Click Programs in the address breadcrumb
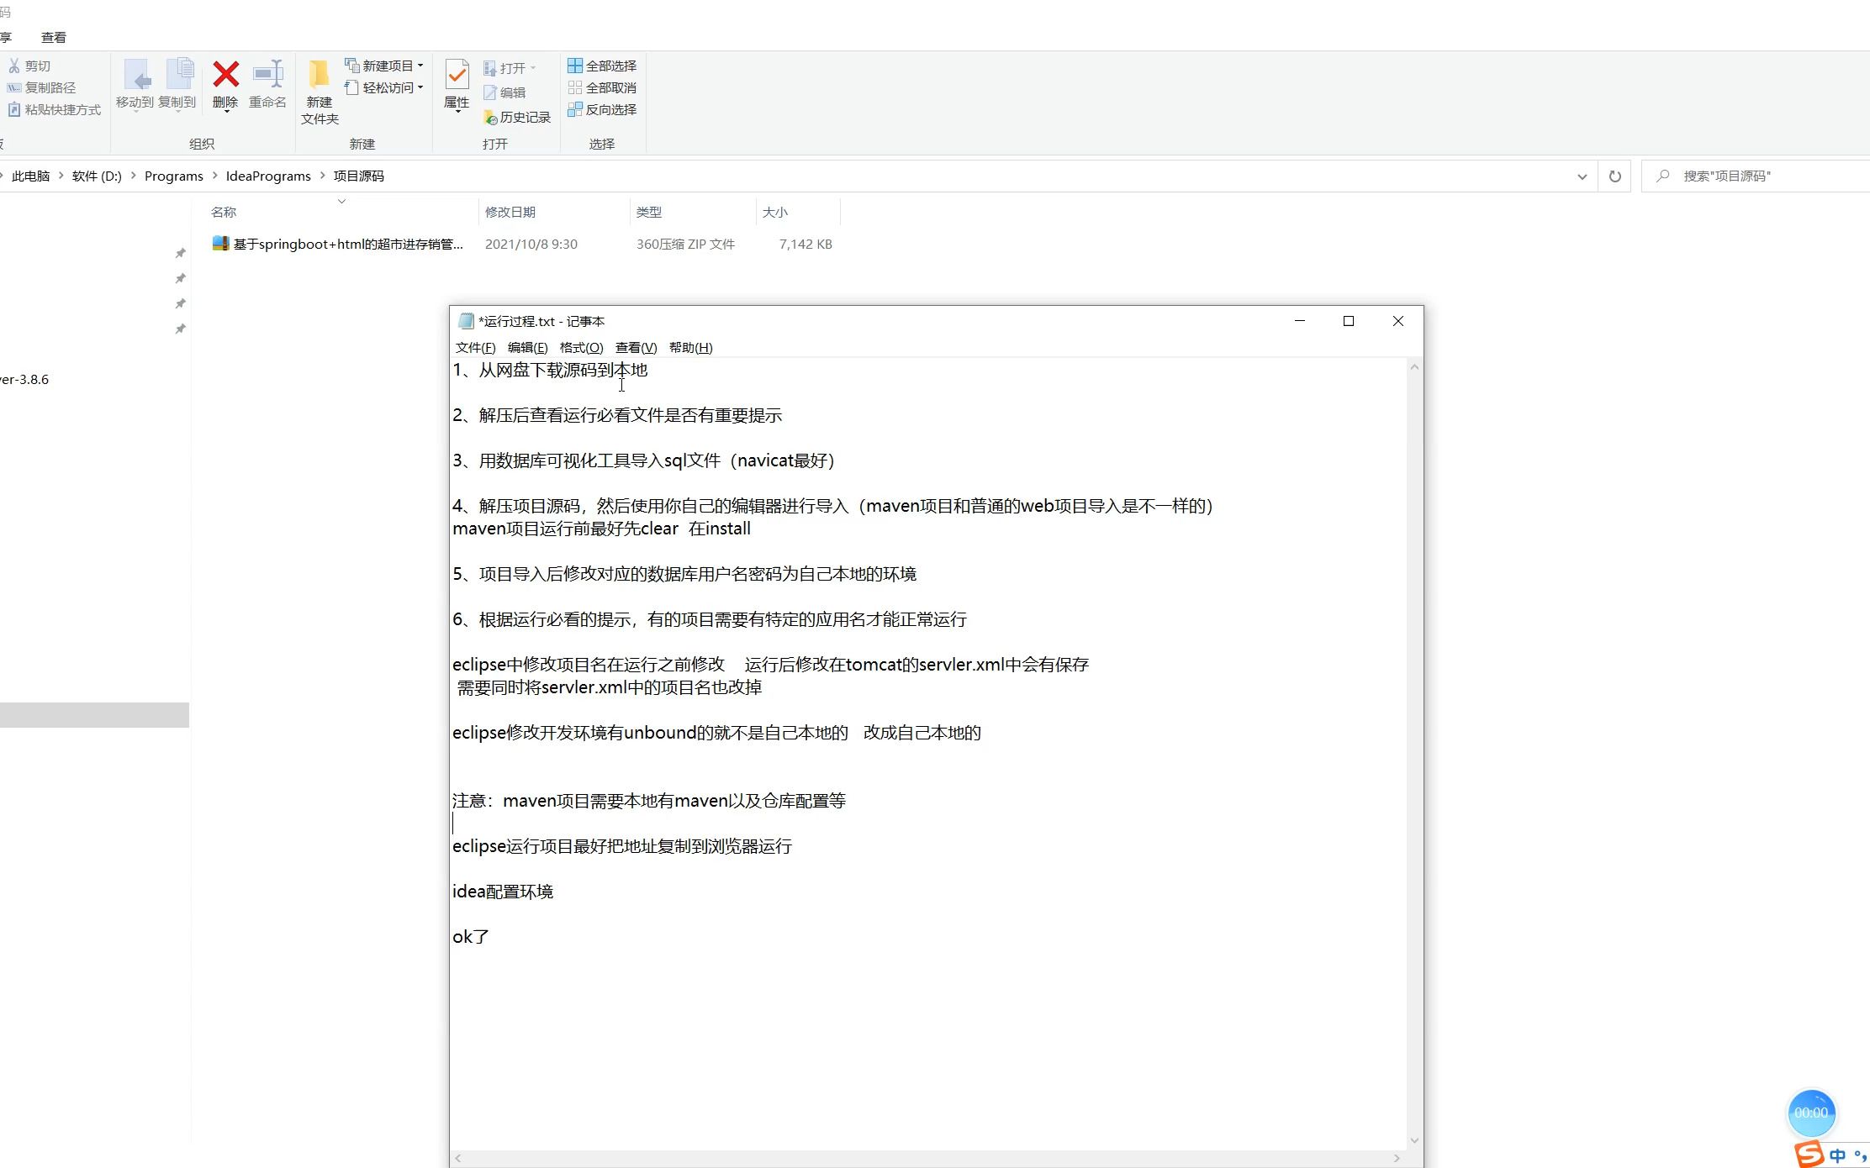This screenshot has height=1168, width=1870. [x=174, y=176]
